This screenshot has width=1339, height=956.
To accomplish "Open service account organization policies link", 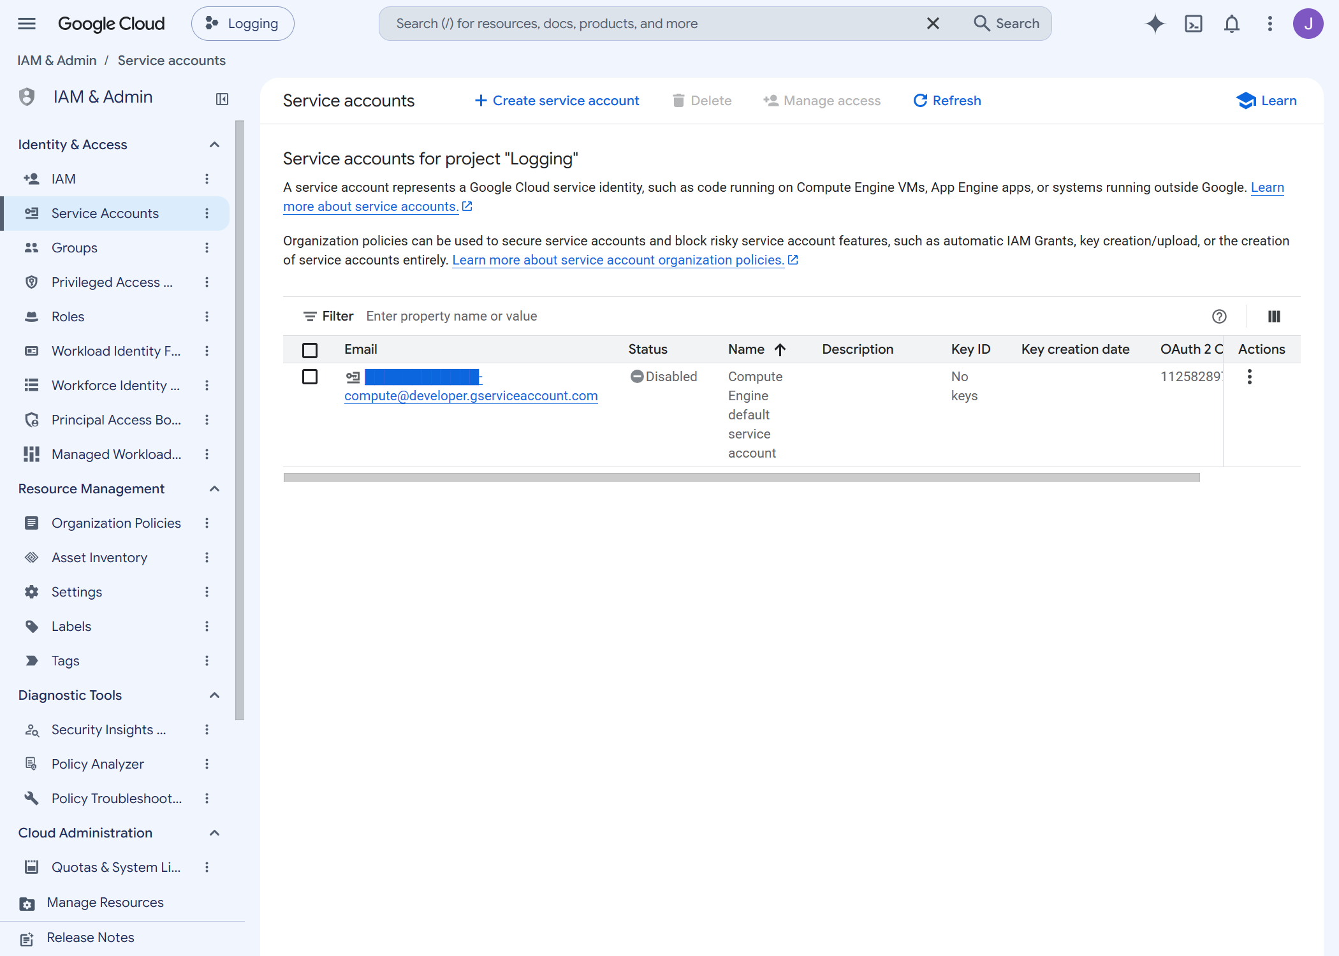I will pyautogui.click(x=625, y=260).
